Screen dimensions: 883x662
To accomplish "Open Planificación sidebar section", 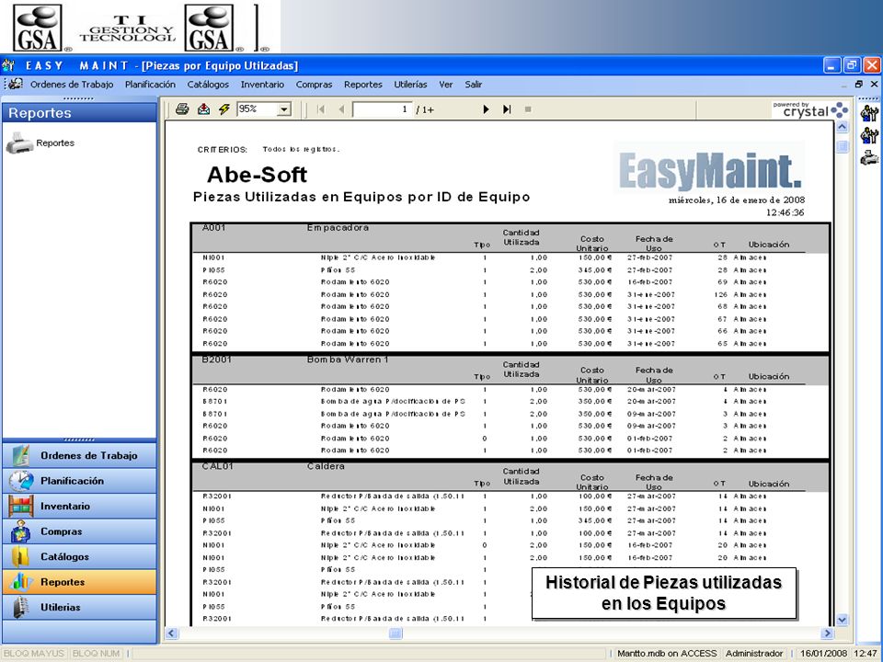I will (x=79, y=481).
